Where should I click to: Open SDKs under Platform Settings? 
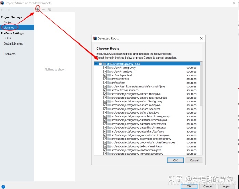[x=7, y=38]
